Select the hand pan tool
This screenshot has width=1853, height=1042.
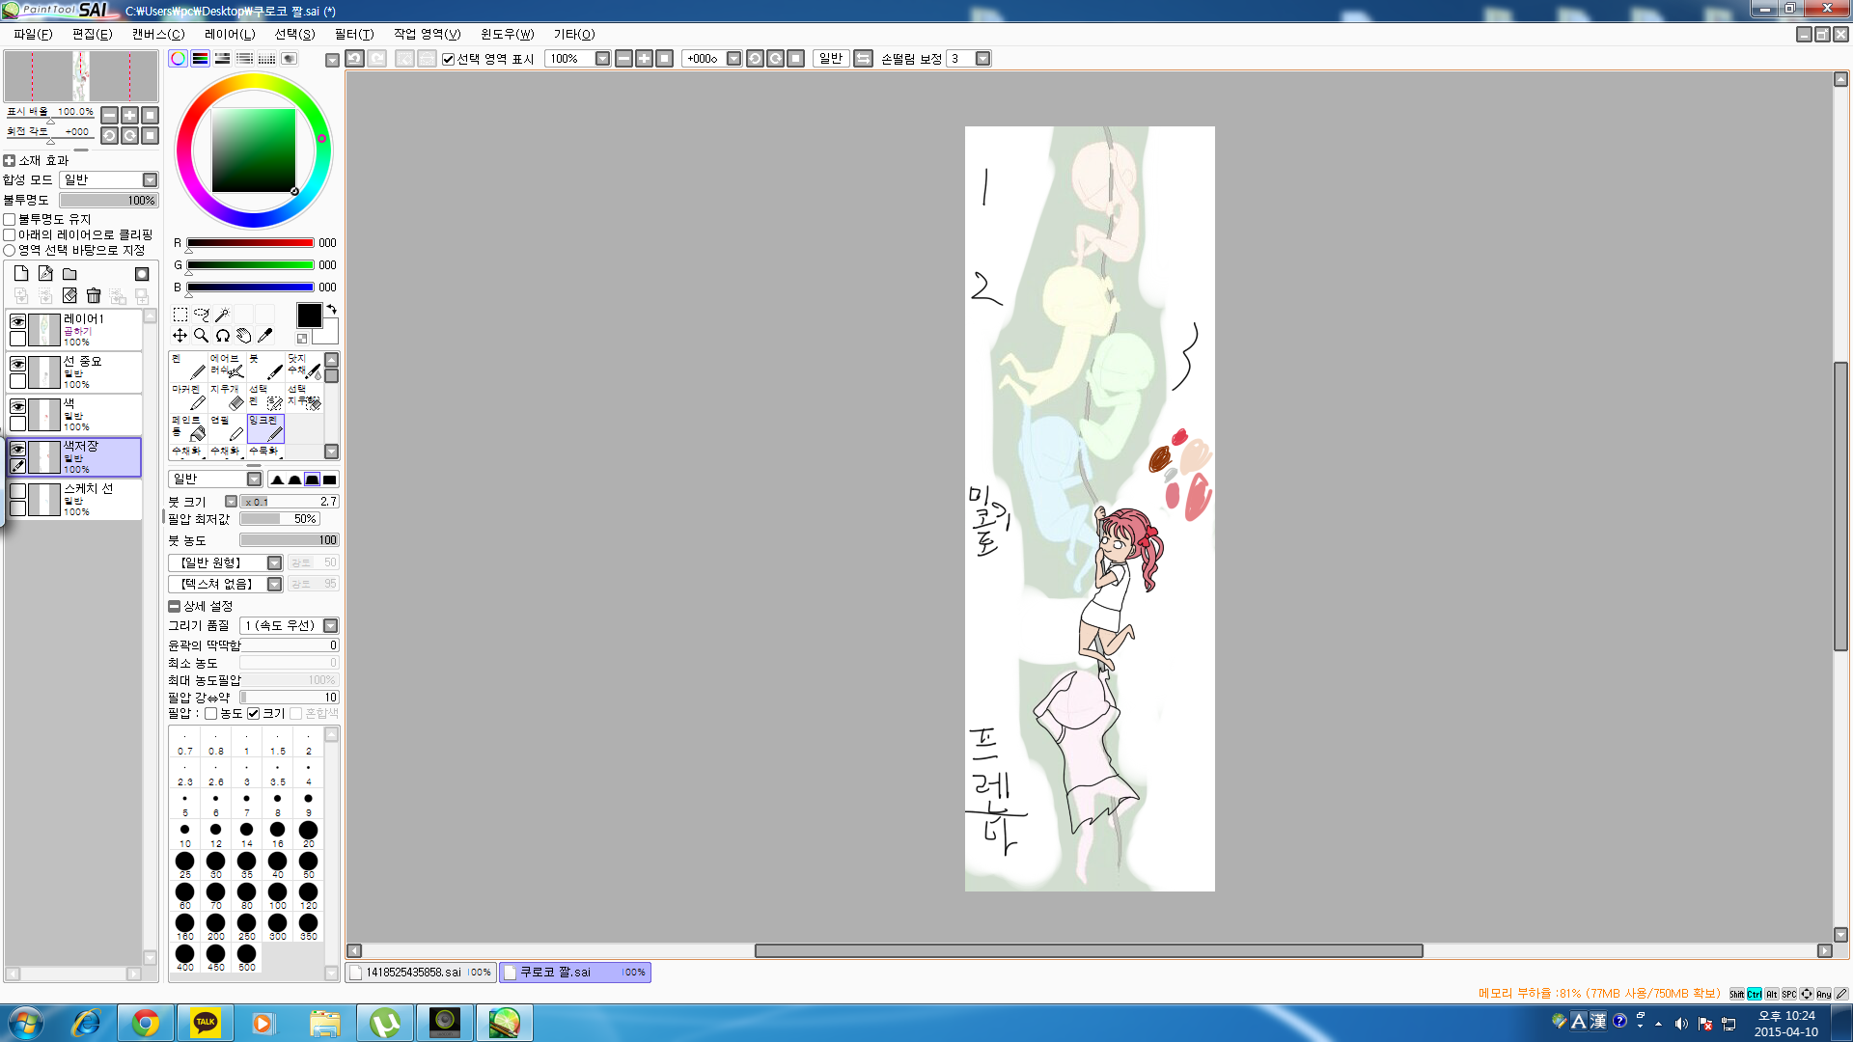pyautogui.click(x=244, y=336)
